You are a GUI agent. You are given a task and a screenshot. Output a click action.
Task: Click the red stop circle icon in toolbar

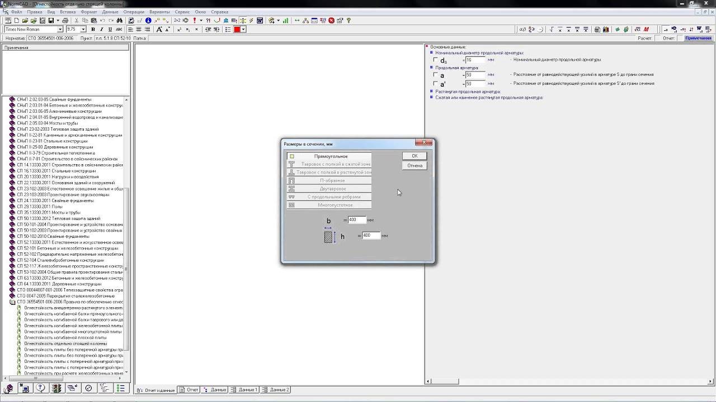tap(331, 20)
